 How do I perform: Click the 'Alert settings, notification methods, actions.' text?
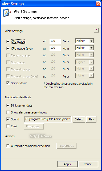(42, 18)
